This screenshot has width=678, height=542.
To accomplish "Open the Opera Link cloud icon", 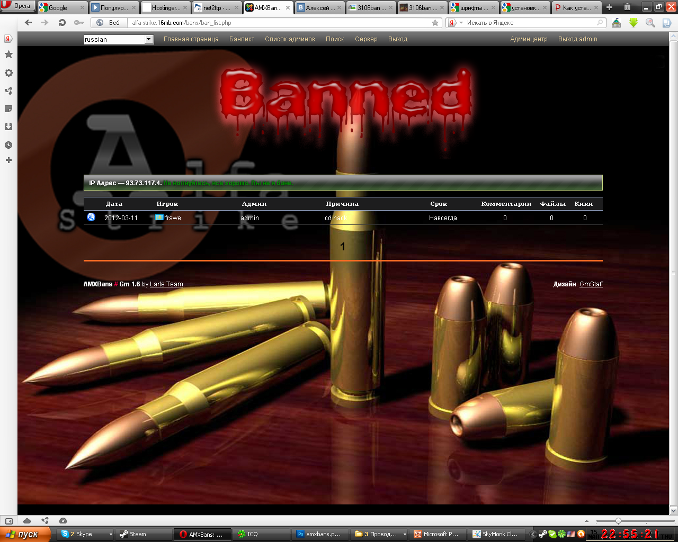I will [27, 521].
